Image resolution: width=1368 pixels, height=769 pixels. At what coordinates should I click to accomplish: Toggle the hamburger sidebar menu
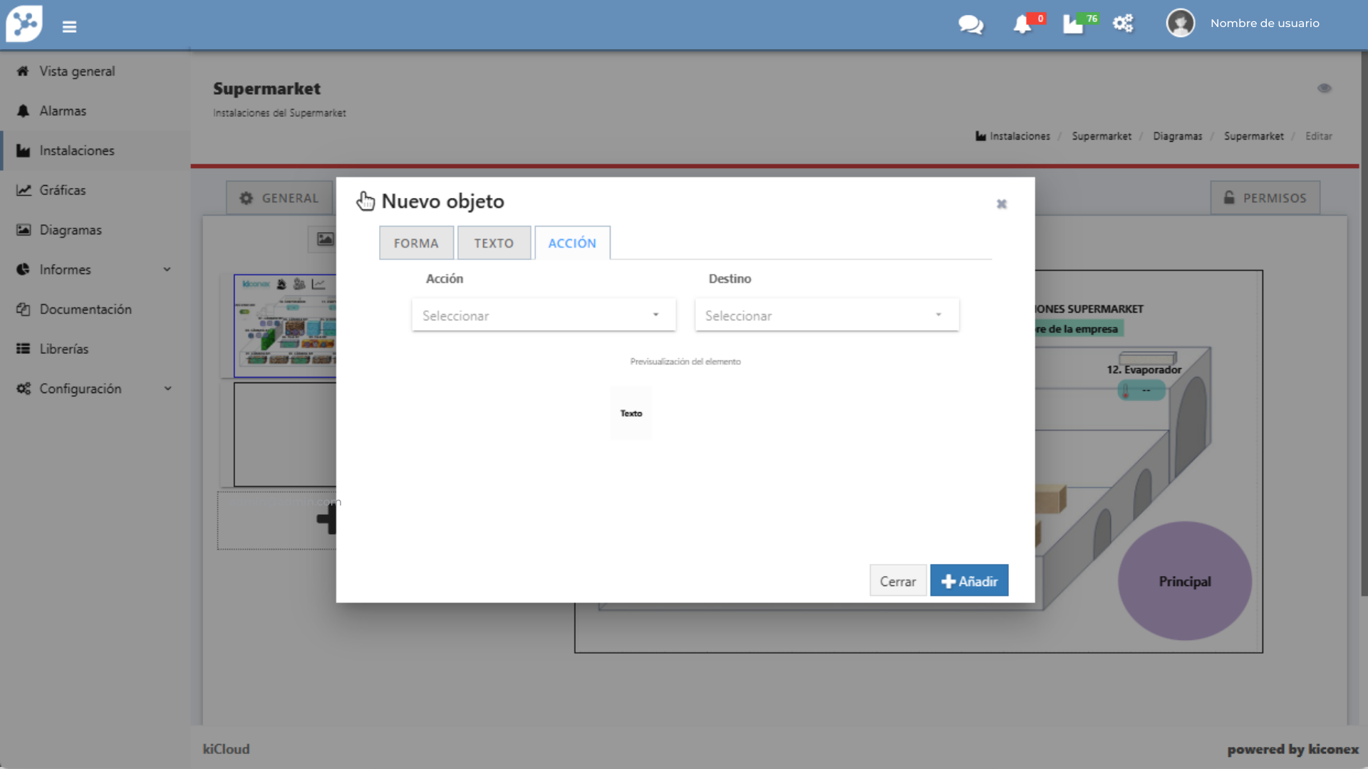[69, 27]
